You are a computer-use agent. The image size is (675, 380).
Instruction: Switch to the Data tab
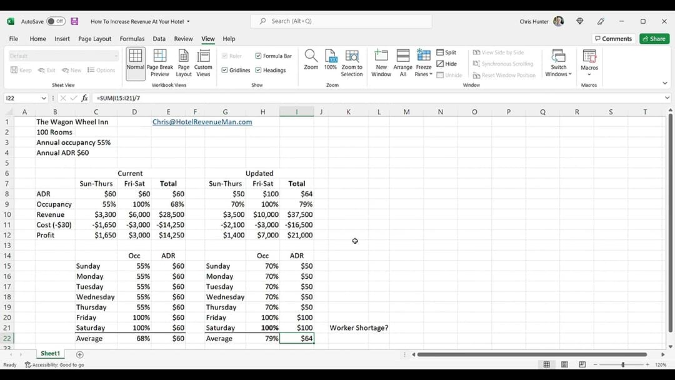(x=159, y=39)
